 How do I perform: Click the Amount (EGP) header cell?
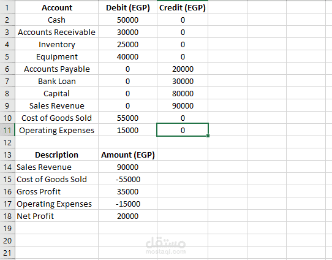coord(127,155)
